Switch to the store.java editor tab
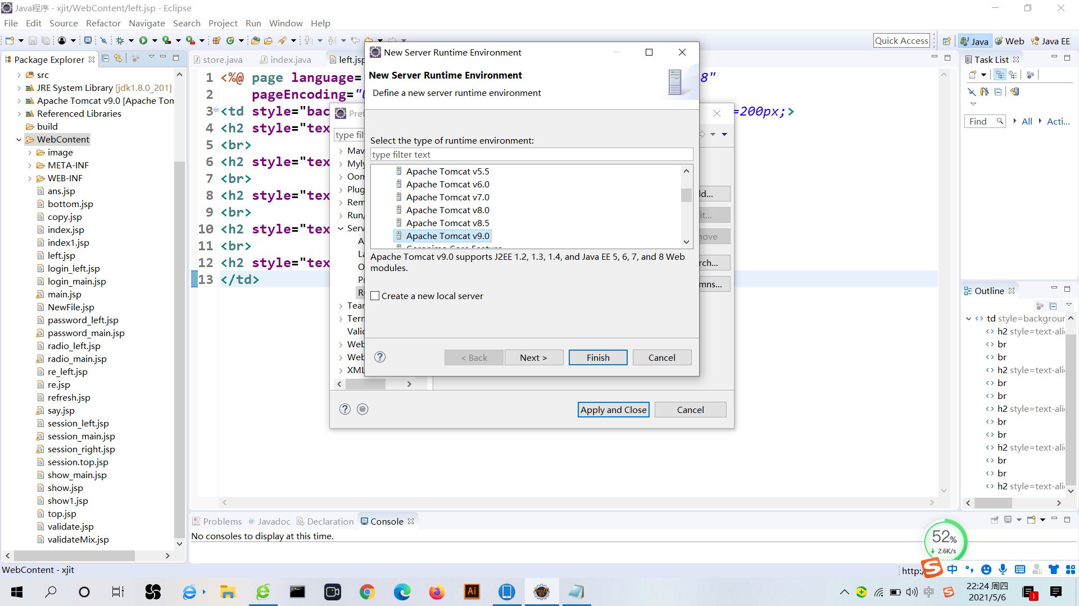The image size is (1079, 606). click(x=218, y=59)
